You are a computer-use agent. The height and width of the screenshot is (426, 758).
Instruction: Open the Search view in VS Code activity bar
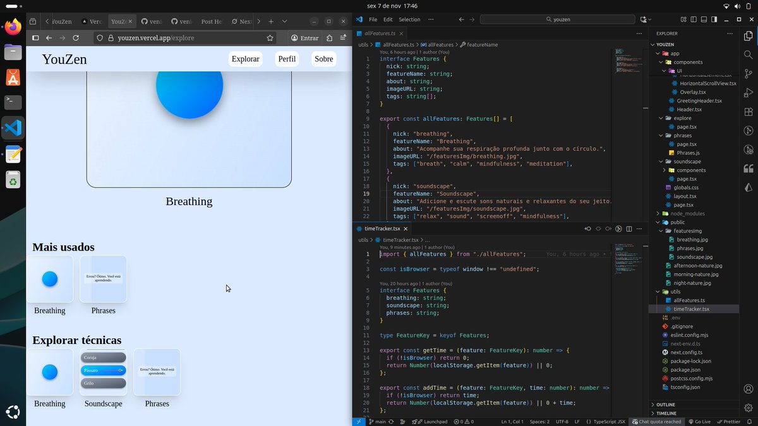tap(749, 54)
